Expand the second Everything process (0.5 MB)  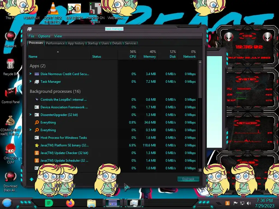[31, 130]
